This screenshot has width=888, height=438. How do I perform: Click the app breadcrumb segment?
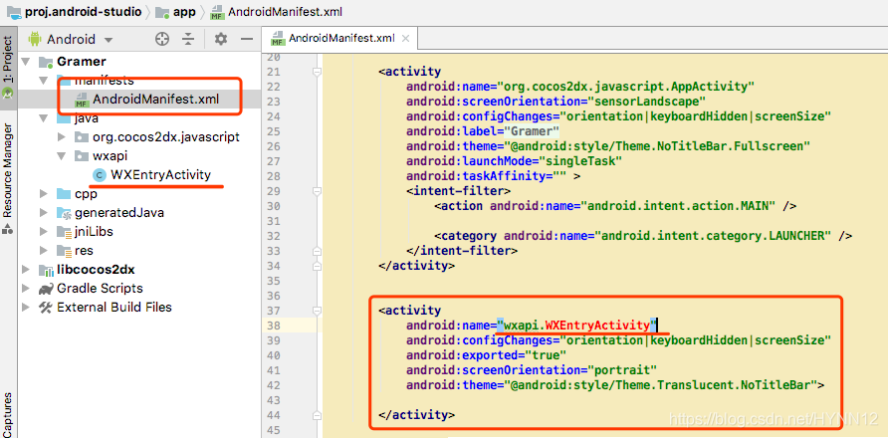pos(175,11)
